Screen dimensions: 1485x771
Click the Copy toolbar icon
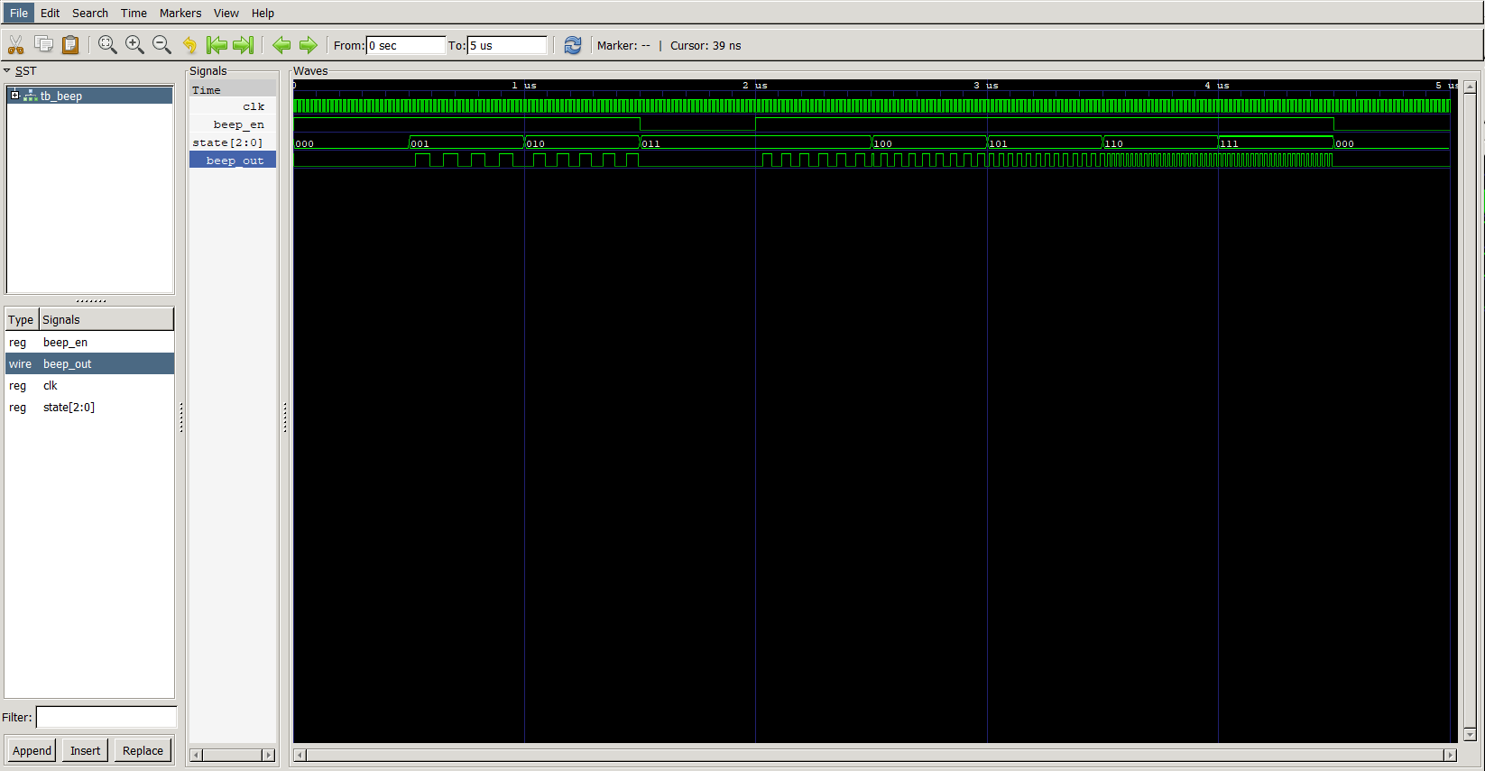tap(43, 44)
